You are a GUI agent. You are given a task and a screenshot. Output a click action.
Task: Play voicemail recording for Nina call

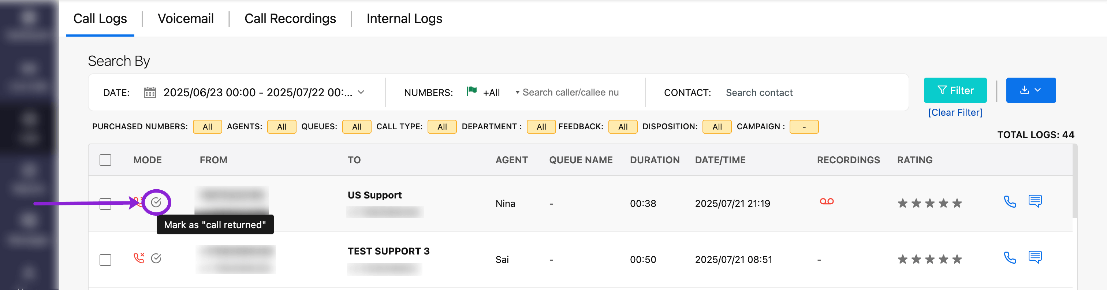(826, 201)
